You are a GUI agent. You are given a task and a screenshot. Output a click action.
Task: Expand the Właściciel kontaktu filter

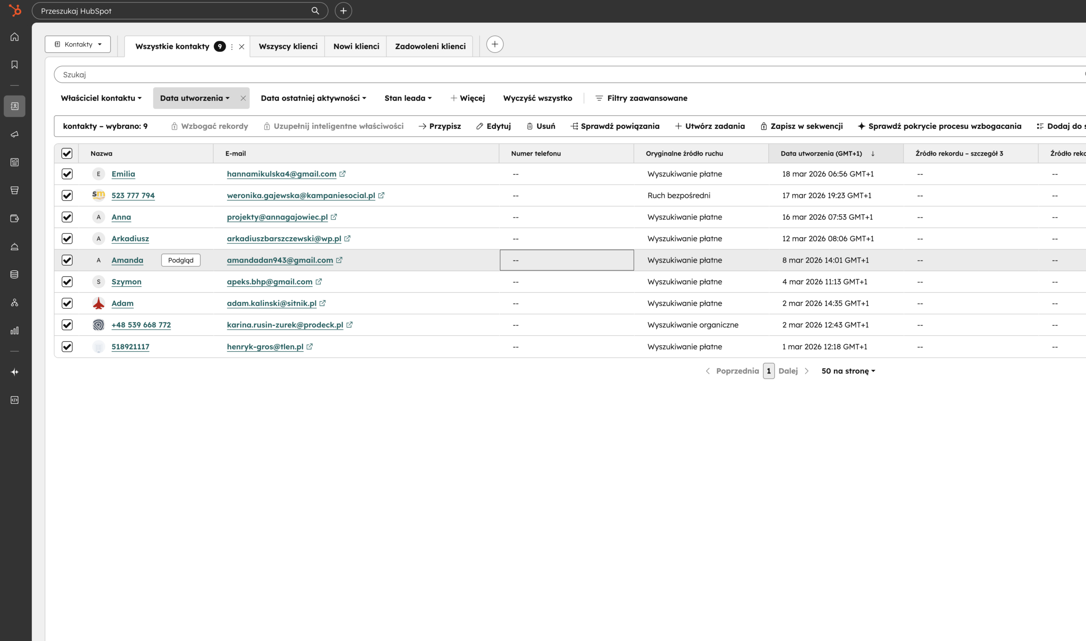101,98
